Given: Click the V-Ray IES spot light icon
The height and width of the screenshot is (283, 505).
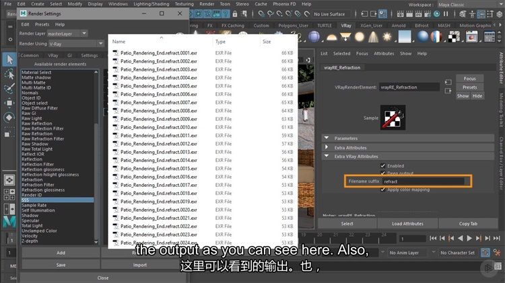Looking at the screenshot, I should [x=373, y=37].
